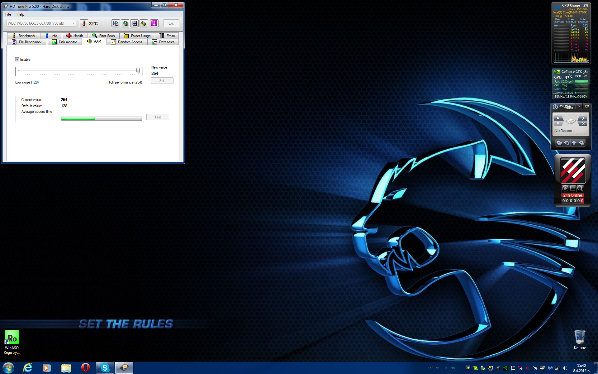The width and height of the screenshot is (598, 374).
Task: Open the File menu
Action: click(x=8, y=14)
